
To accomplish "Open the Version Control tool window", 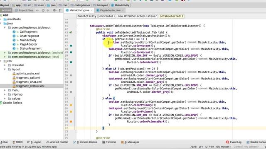I will pyautogui.click(x=85, y=142).
